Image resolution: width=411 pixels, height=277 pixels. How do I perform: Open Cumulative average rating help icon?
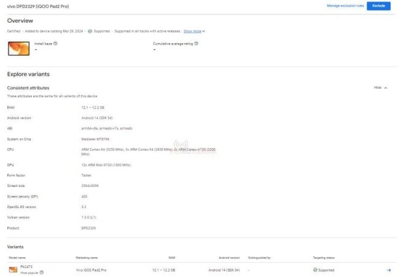coord(196,44)
